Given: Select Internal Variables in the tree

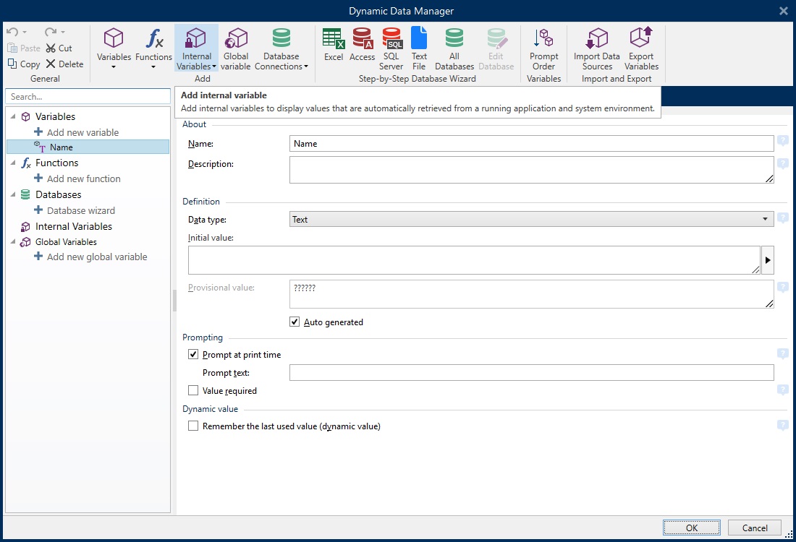Looking at the screenshot, I should tap(73, 226).
